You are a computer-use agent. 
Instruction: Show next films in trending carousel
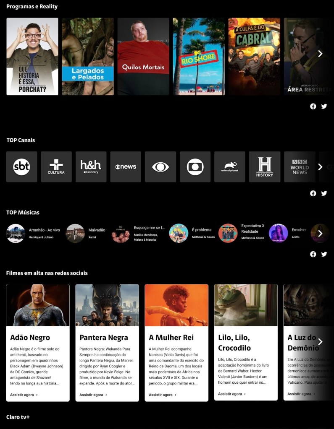(320, 342)
